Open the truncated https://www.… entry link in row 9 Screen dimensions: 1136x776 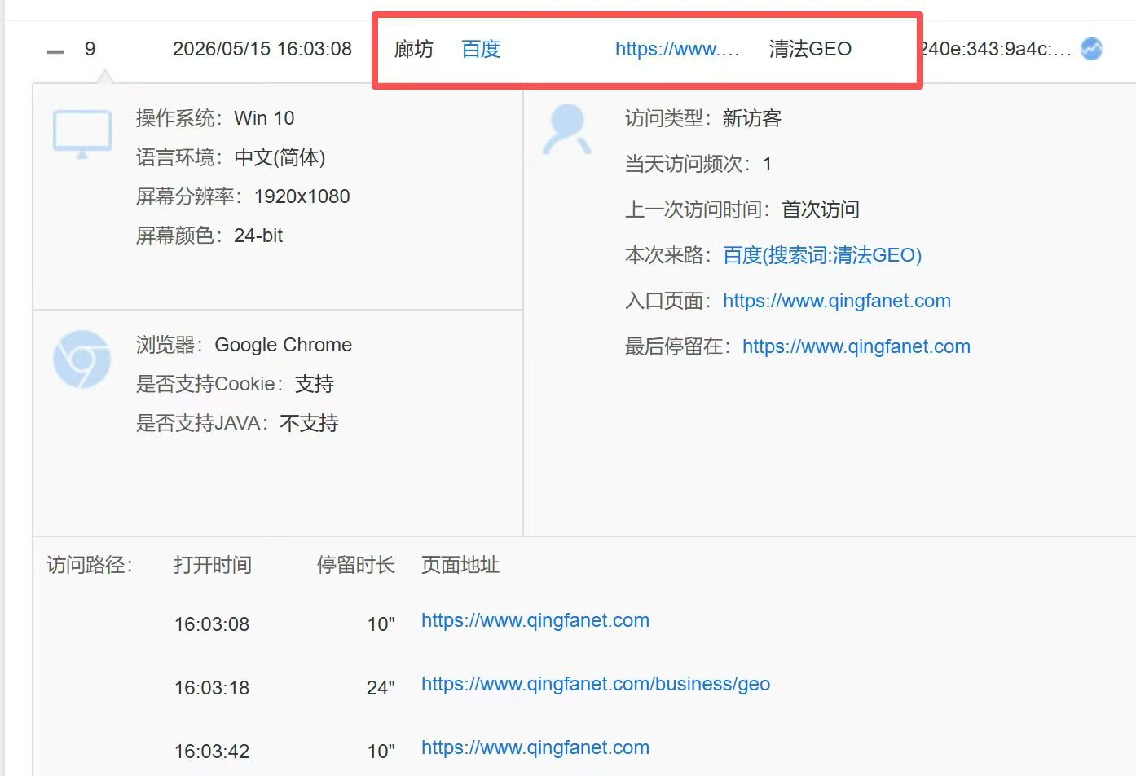(x=677, y=49)
